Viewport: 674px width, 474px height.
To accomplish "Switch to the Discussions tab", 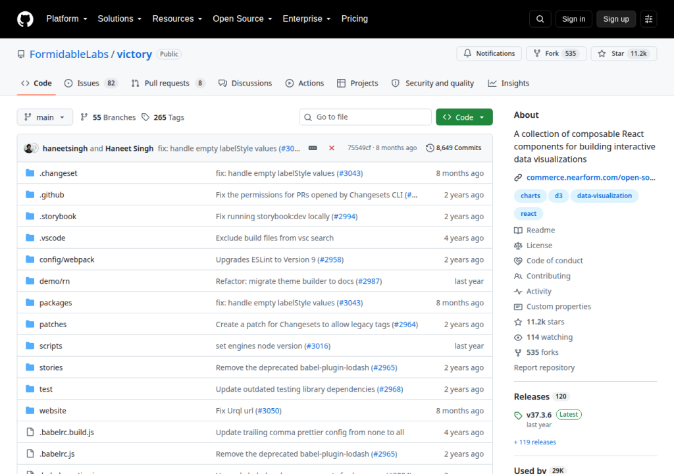I will (x=245, y=83).
